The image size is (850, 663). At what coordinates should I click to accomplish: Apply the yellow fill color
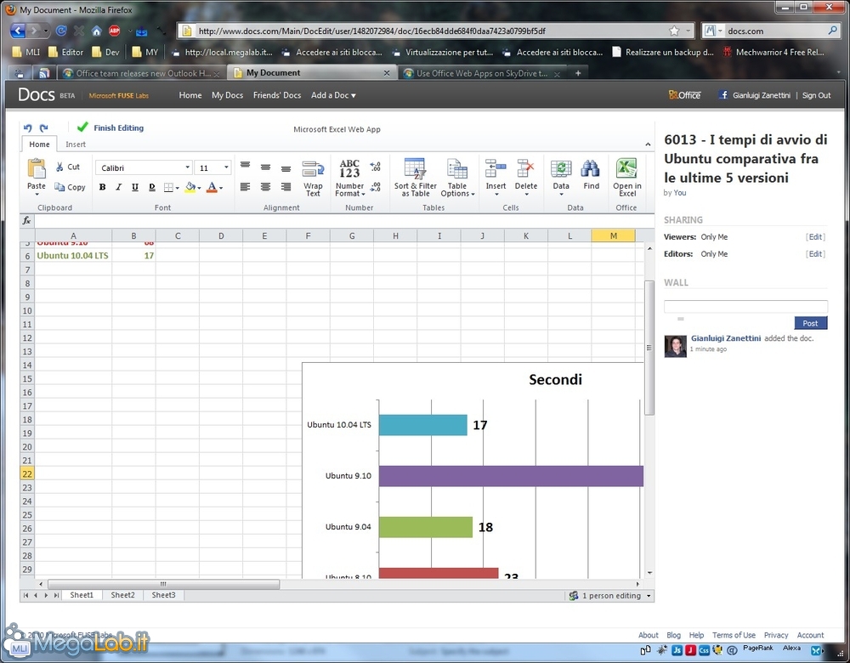(190, 187)
